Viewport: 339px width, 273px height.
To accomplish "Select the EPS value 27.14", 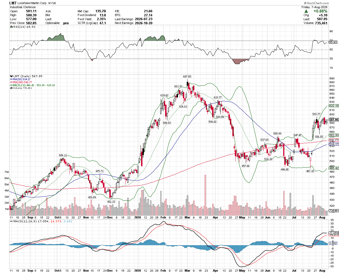I will pos(148,15).
